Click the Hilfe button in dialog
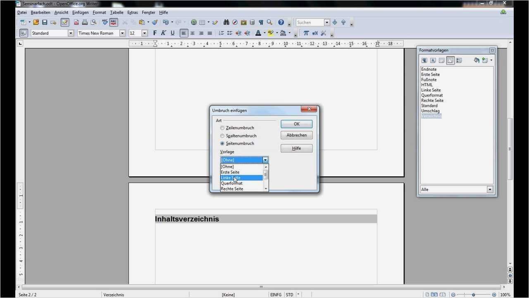The image size is (529, 298). tap(296, 148)
